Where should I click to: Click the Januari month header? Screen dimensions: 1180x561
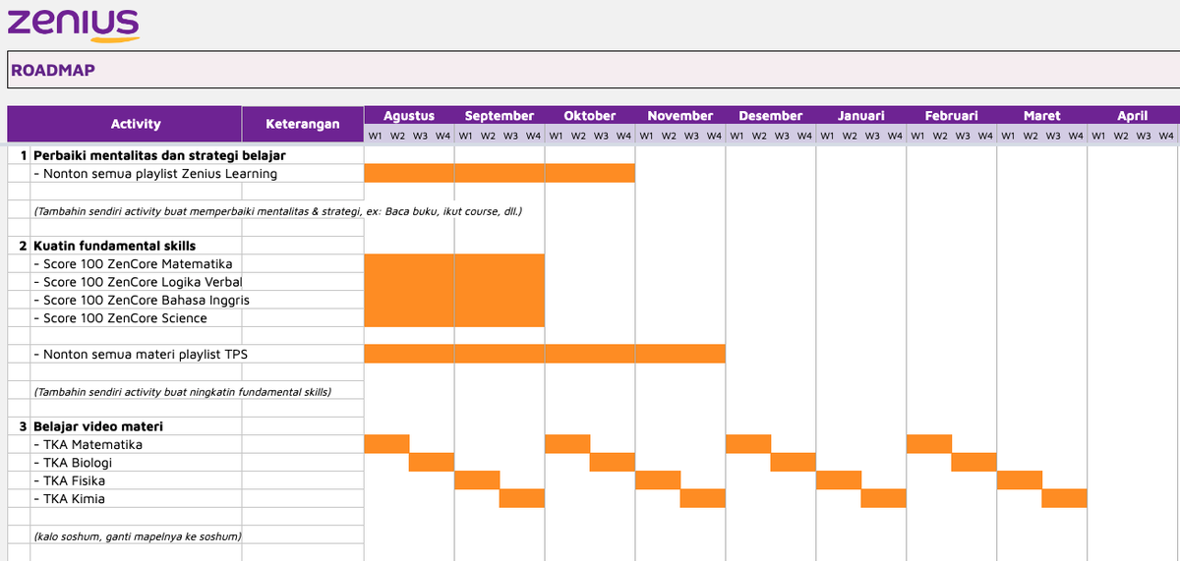[x=861, y=116]
